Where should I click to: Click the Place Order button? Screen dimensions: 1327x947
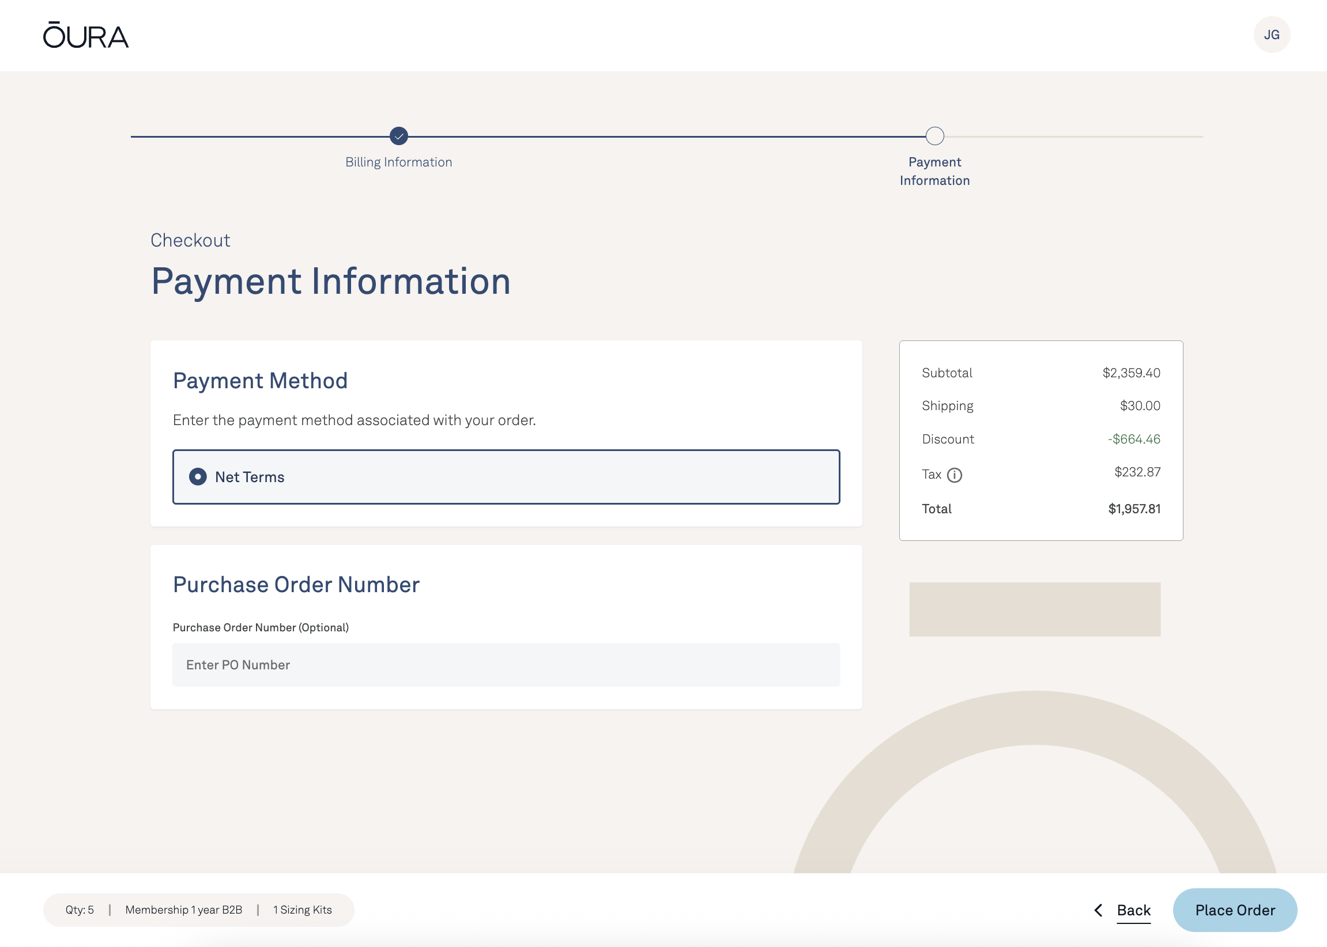[1235, 910]
